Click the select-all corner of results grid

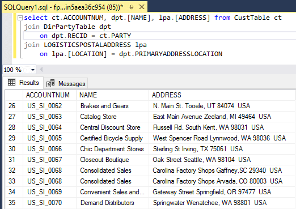[14, 95]
